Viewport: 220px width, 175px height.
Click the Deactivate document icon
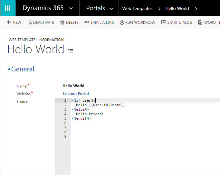30,22
